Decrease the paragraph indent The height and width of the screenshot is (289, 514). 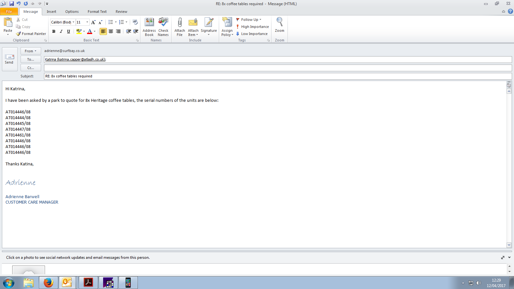[x=128, y=31]
